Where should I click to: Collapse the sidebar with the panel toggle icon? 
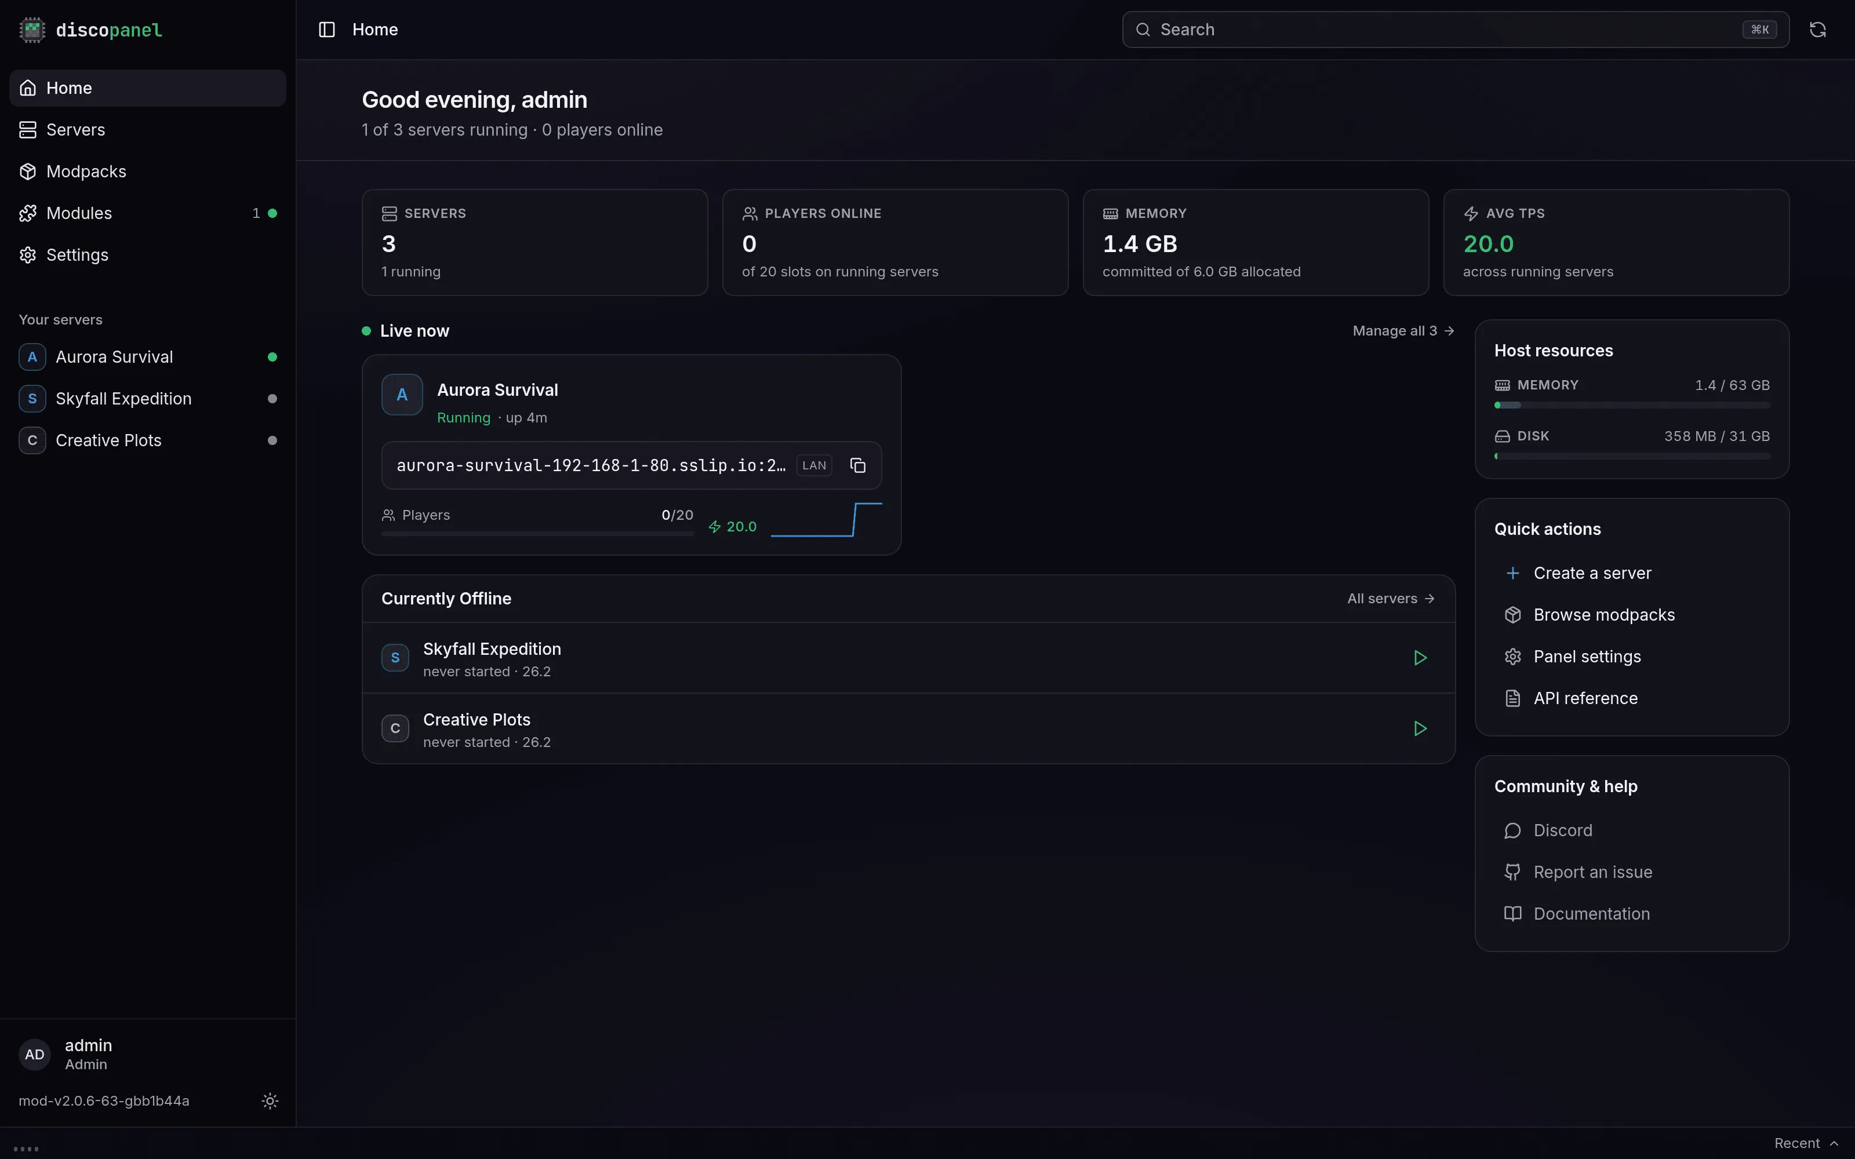point(326,30)
